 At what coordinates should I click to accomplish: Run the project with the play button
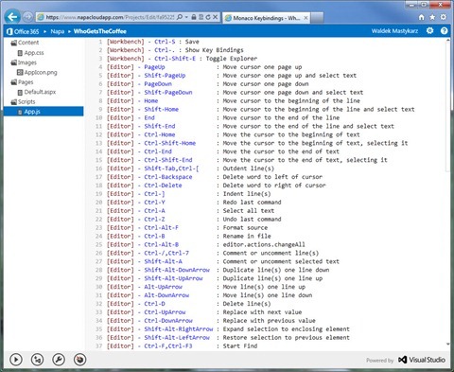[16, 360]
